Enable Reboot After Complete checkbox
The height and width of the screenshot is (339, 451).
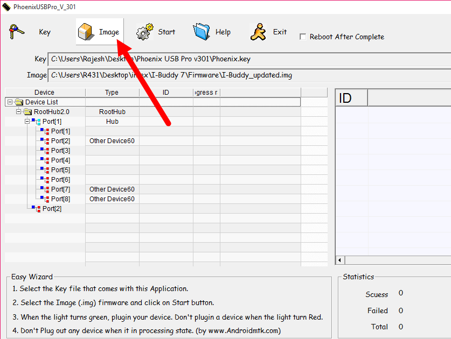(x=303, y=37)
